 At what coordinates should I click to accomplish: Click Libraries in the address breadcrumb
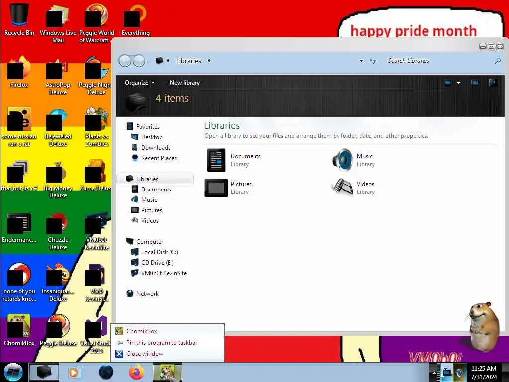tap(188, 61)
